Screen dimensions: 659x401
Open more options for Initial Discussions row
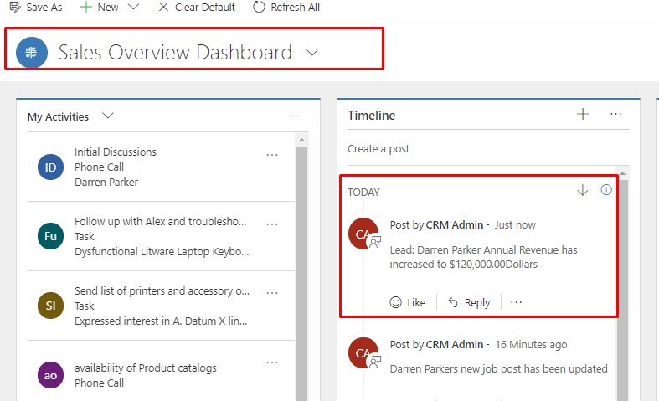click(272, 155)
